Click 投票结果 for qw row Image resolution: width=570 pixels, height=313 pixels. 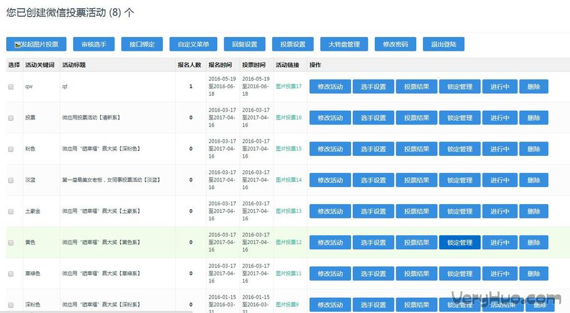click(417, 86)
